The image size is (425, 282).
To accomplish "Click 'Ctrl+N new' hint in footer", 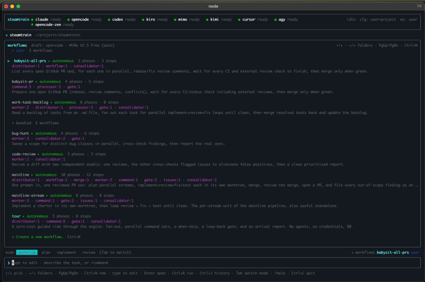I will 96,273.
